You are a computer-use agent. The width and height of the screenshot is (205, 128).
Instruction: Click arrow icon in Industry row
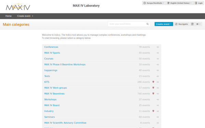pyautogui.click(x=158, y=111)
